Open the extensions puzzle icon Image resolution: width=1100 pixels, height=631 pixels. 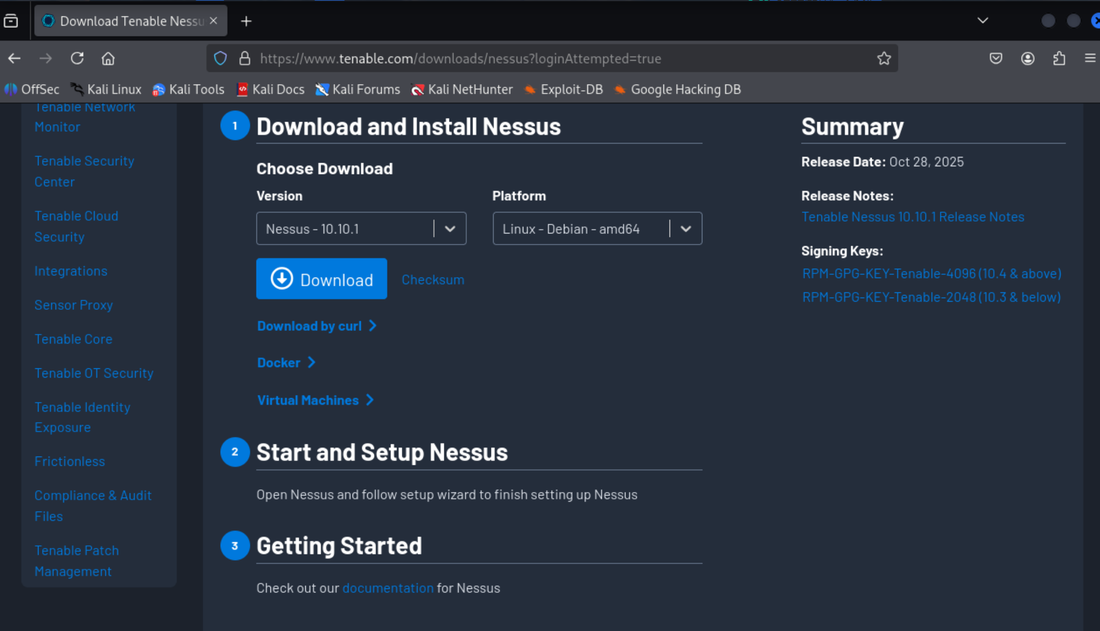(1059, 58)
